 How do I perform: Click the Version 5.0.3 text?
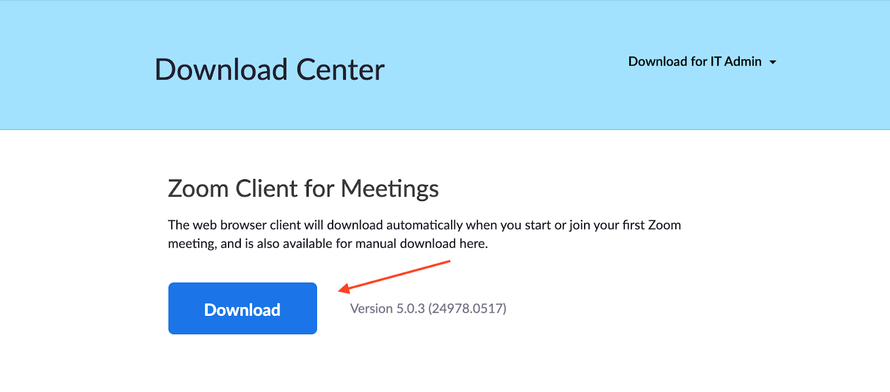click(x=389, y=309)
